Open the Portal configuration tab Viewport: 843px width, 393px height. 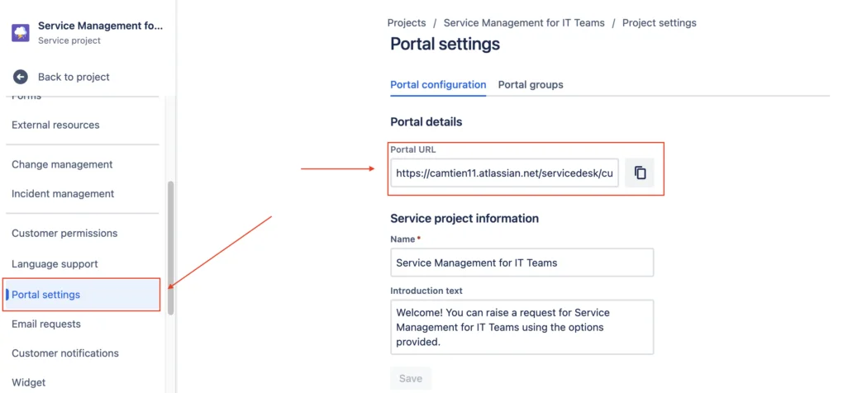click(x=438, y=85)
